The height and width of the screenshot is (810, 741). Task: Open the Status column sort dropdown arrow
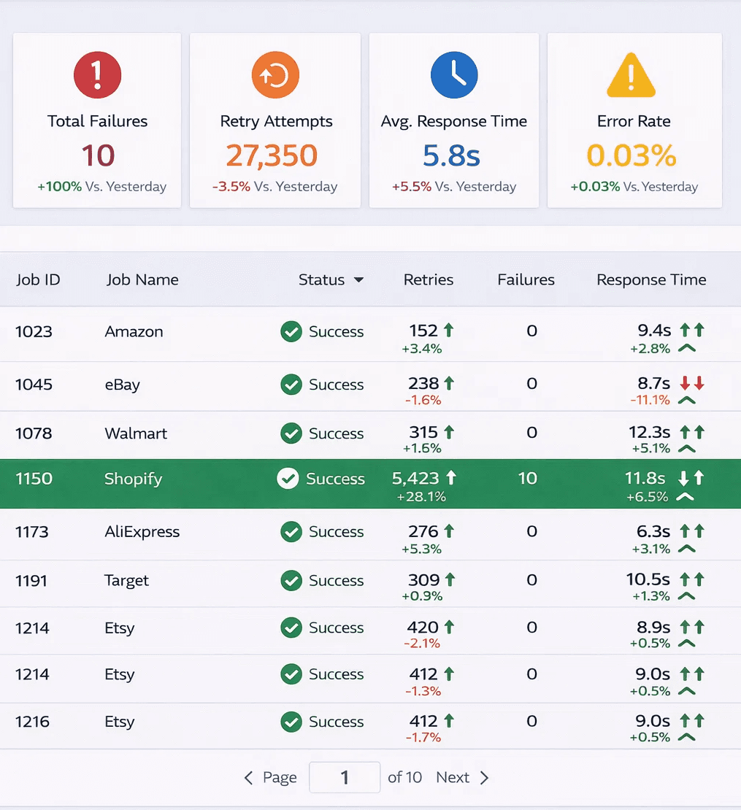pyautogui.click(x=358, y=280)
